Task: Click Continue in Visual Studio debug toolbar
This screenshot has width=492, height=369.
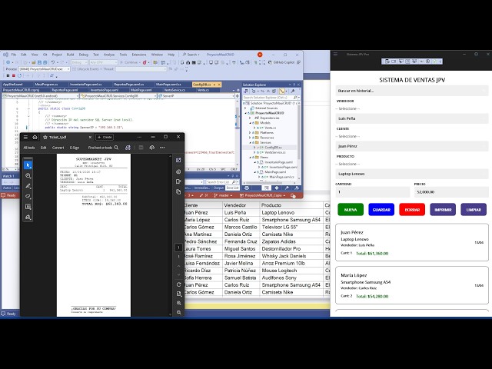Action: point(129,62)
